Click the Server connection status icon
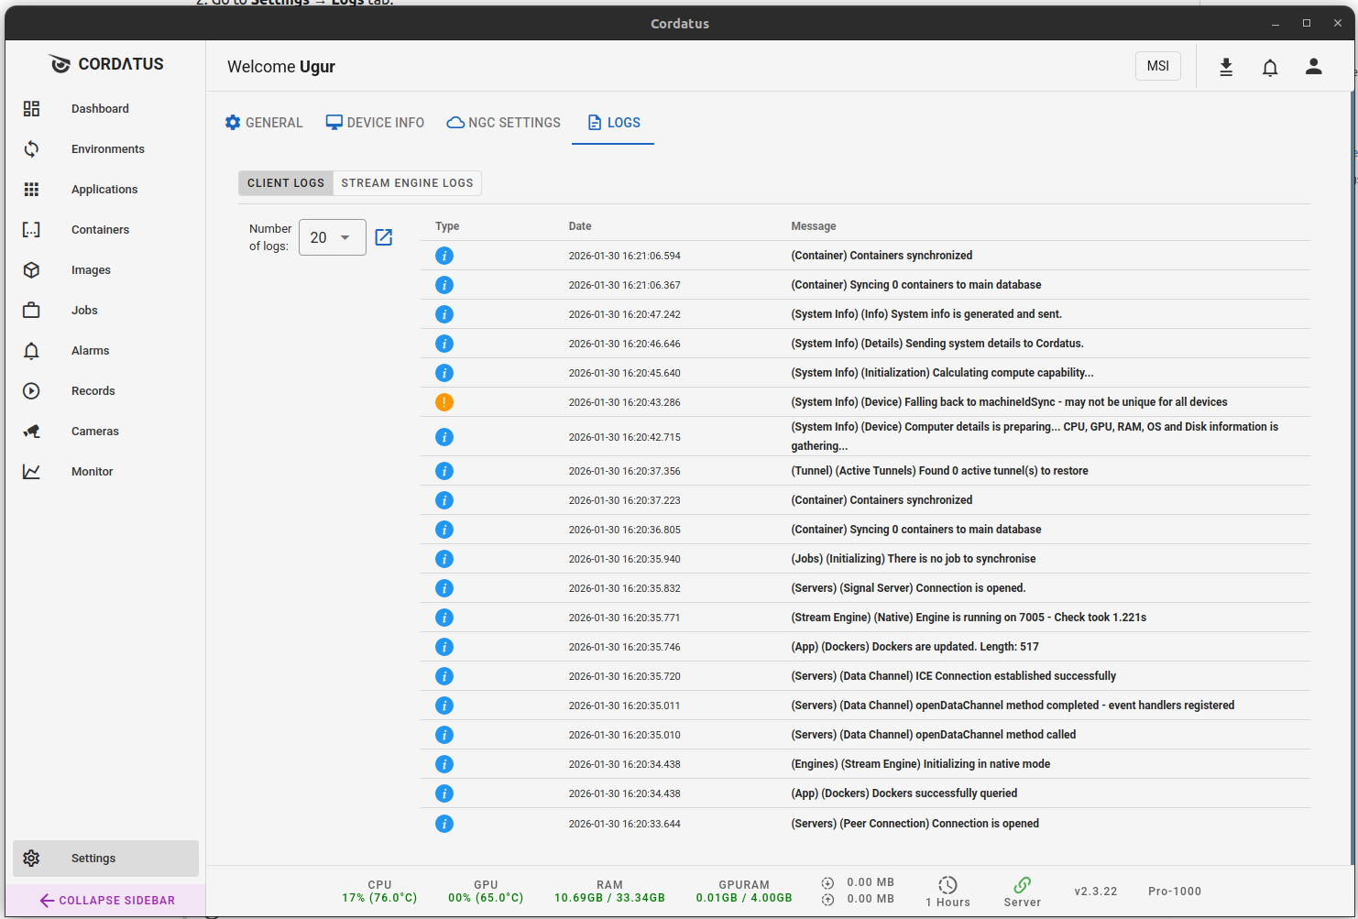 [x=1021, y=884]
